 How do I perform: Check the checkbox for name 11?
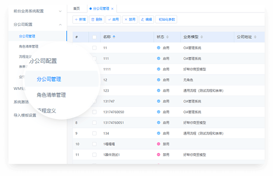point(95,48)
